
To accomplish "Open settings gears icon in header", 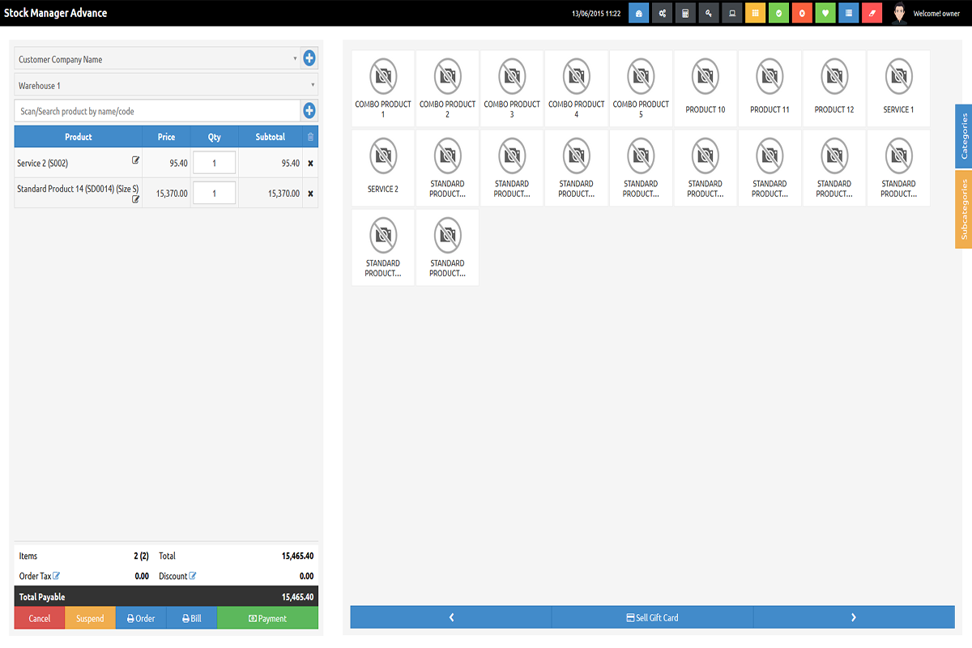I will coord(662,14).
